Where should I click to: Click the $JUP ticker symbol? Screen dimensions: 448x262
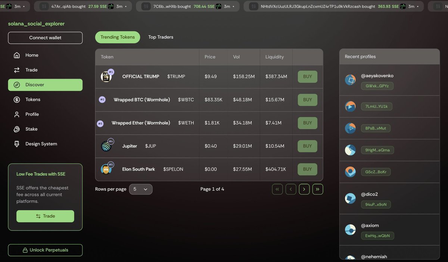tap(150, 146)
